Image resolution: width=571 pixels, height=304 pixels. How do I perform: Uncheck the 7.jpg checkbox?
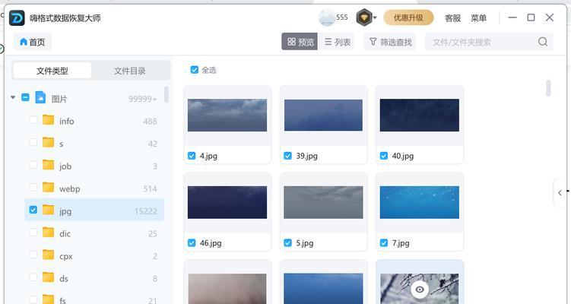384,243
